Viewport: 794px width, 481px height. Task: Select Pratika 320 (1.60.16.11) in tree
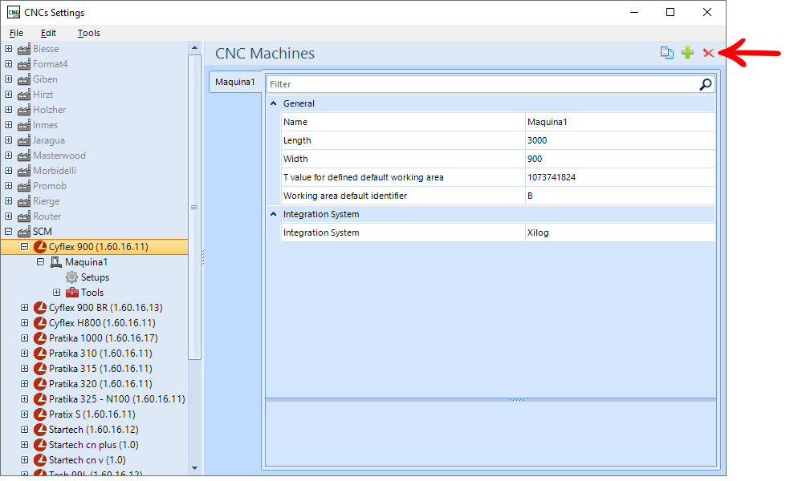tap(100, 384)
